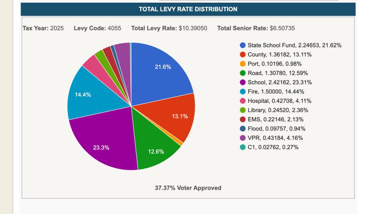Click the State School Fund legend dot
This screenshot has height=214, width=383.
click(243, 45)
